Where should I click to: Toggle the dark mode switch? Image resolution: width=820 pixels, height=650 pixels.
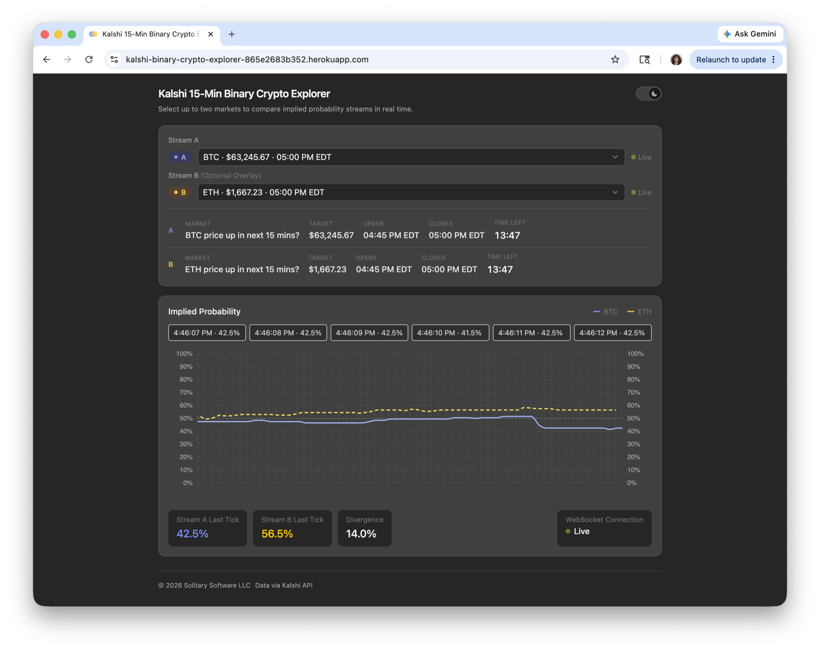pyautogui.click(x=648, y=94)
